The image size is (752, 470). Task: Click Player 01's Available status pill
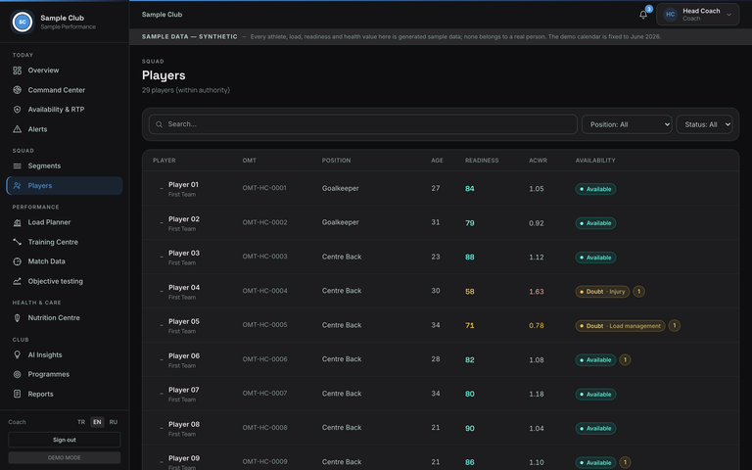(x=595, y=189)
